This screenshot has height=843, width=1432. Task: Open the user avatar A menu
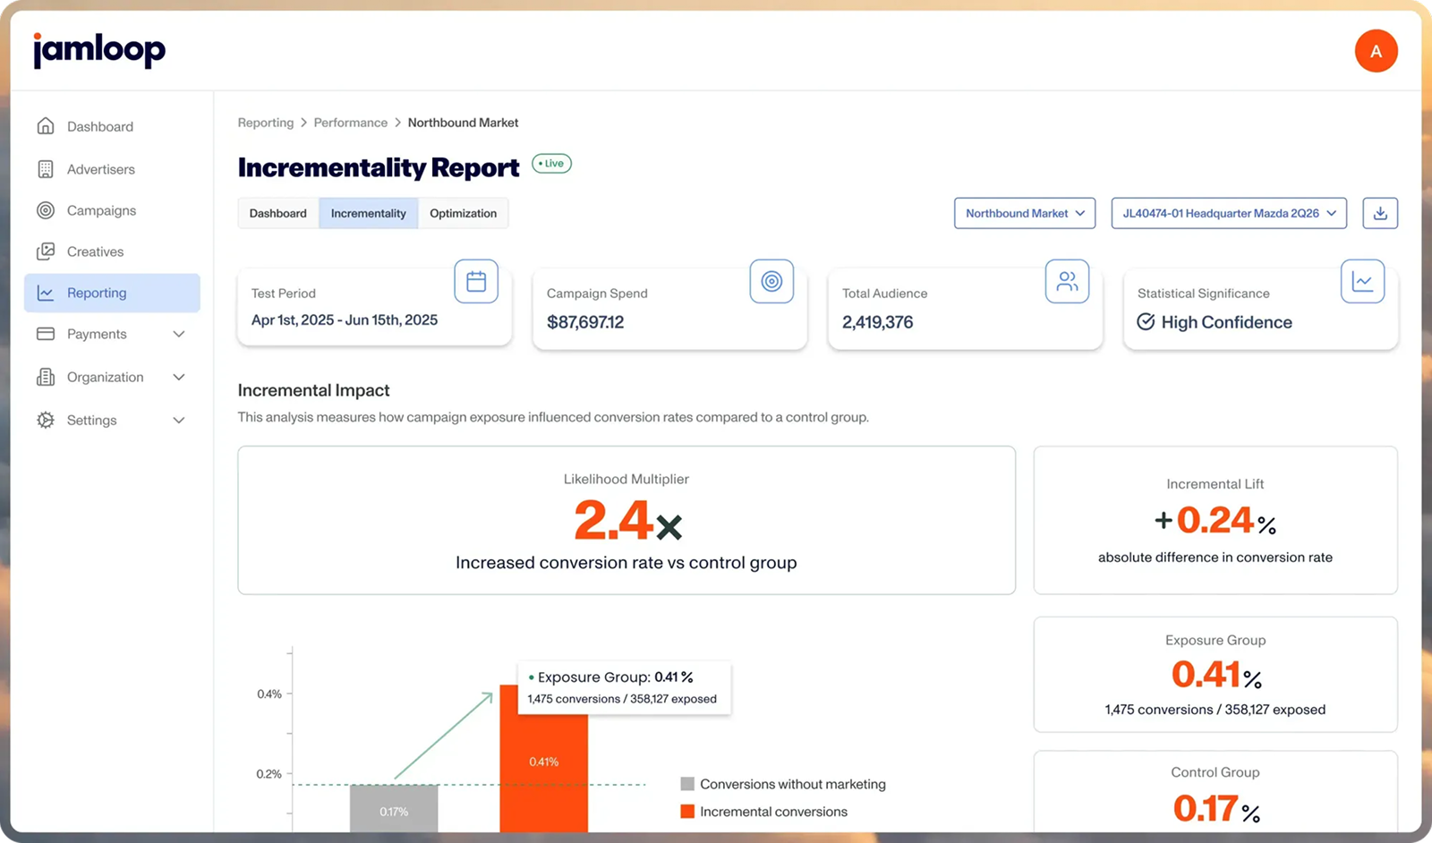1376,51
